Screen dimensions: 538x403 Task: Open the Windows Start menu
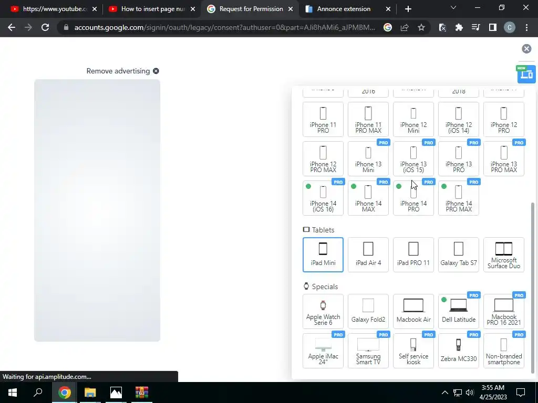tap(13, 393)
